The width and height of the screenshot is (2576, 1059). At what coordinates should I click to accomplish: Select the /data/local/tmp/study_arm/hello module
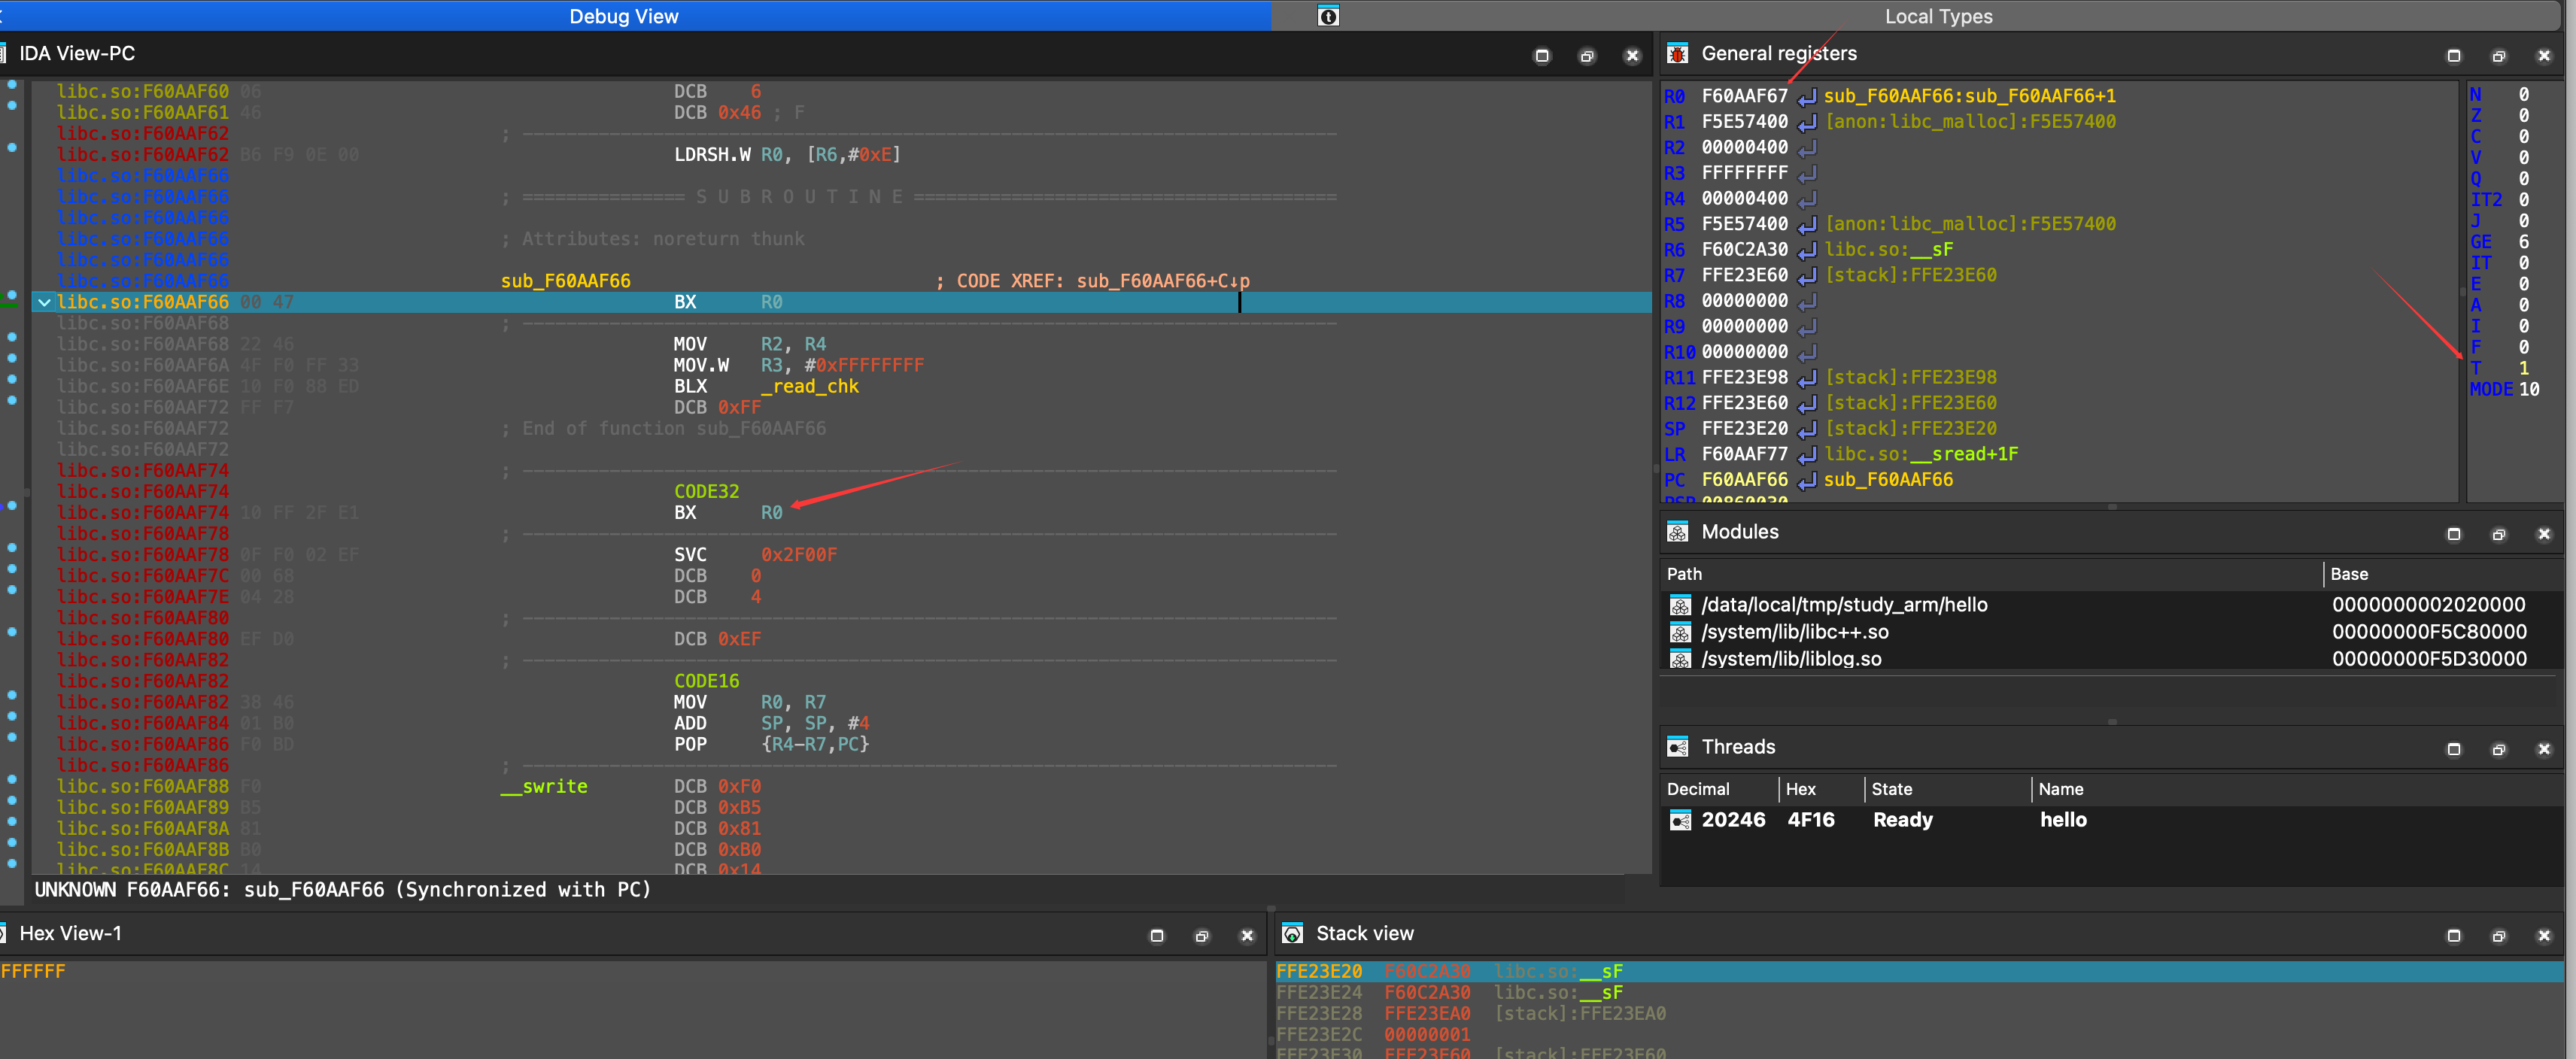coord(1843,605)
